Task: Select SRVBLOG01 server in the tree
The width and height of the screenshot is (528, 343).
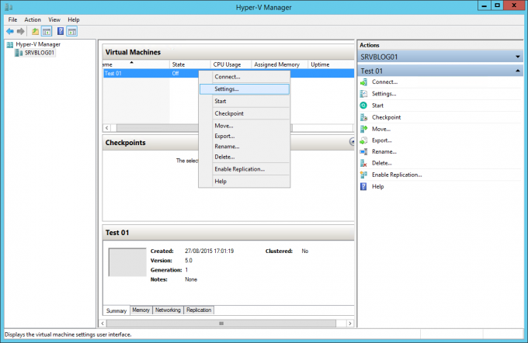Action: (x=39, y=53)
